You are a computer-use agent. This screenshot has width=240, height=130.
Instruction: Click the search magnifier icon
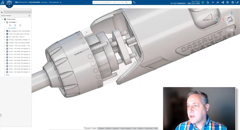(x=126, y=2)
